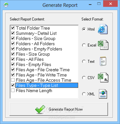Viewport: 120px width, 124px height.
Task: Select the Summary - Detail List item
Action: [36, 33]
